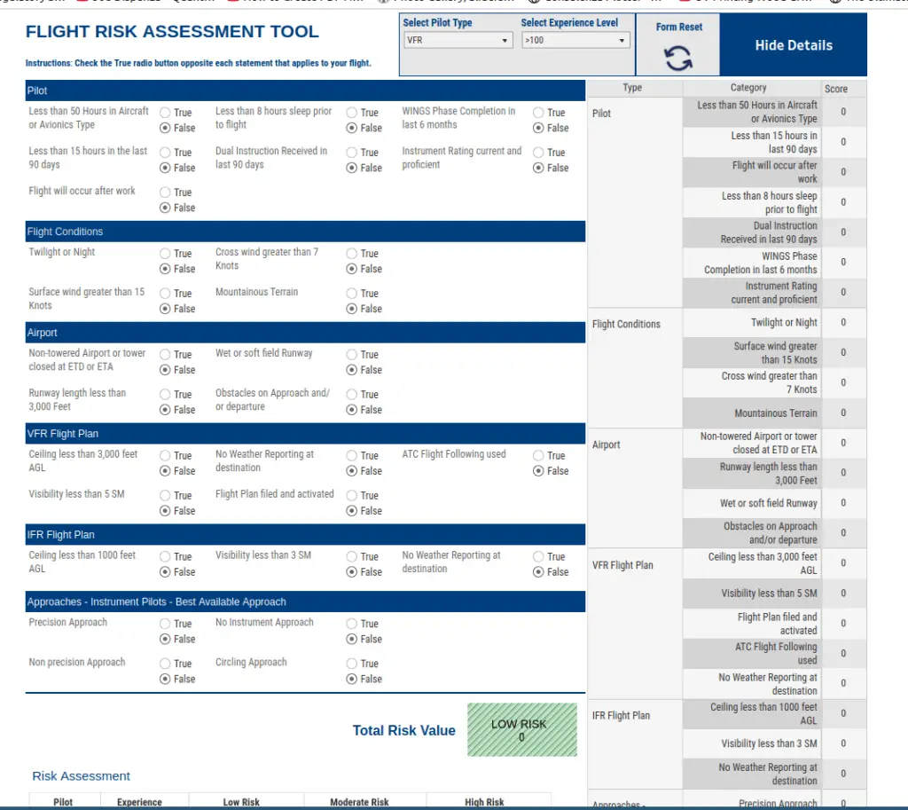Viewport: 908px width, 810px height.
Task: Select True for Visibility less than 3 SM
Action: (x=352, y=557)
